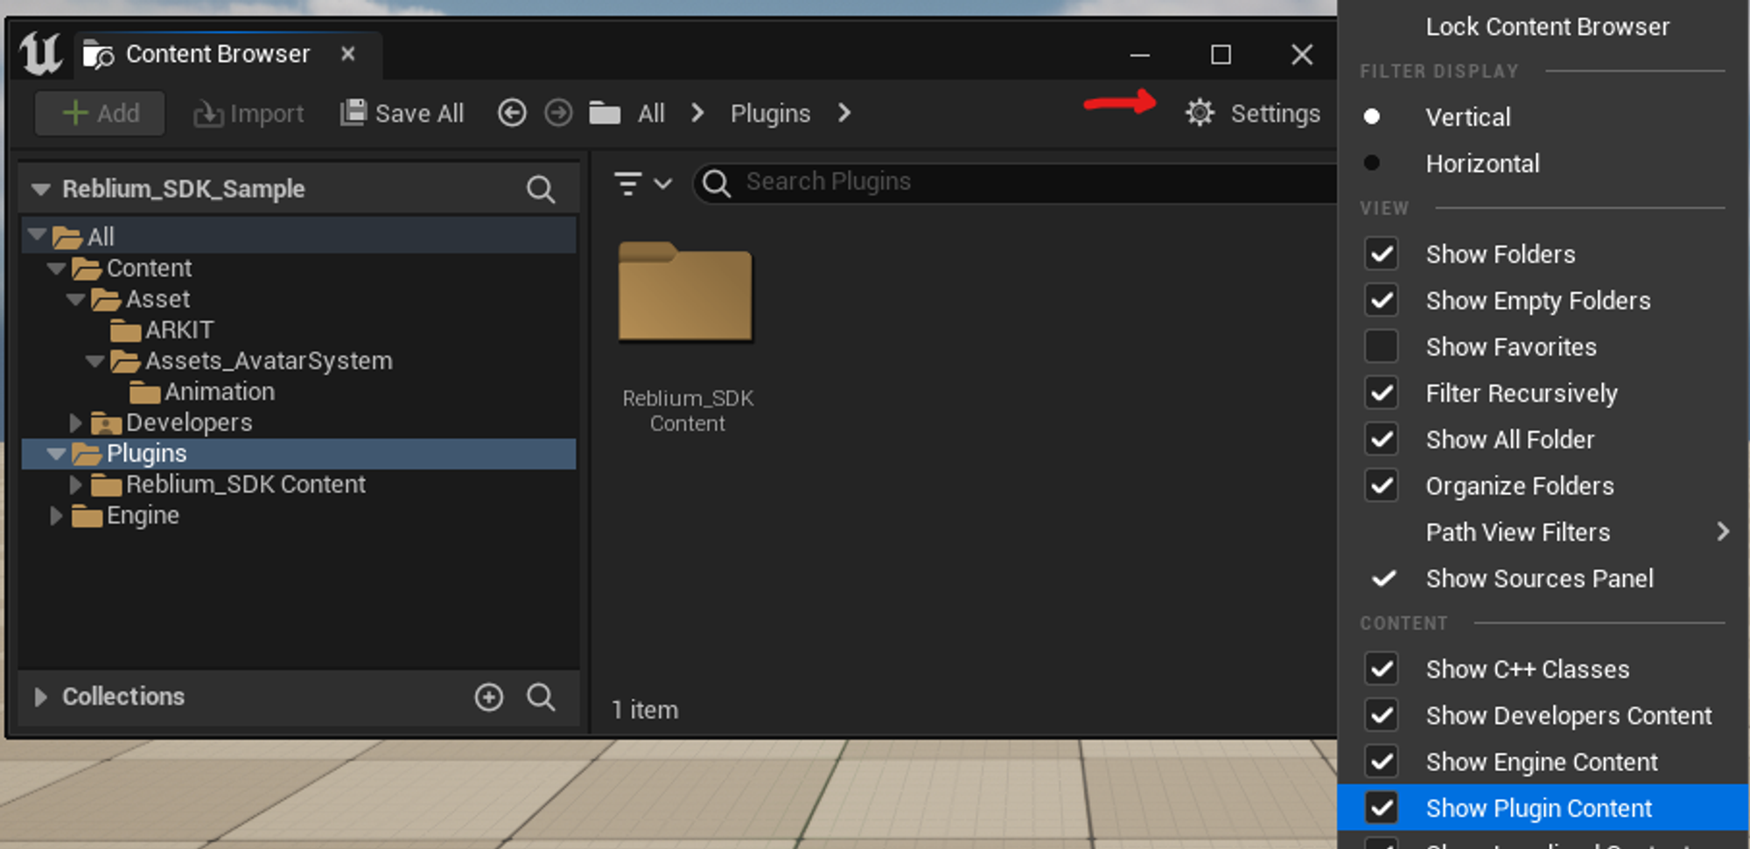Select the Plugins folder in tree
The height and width of the screenshot is (849, 1750).
coord(298,454)
